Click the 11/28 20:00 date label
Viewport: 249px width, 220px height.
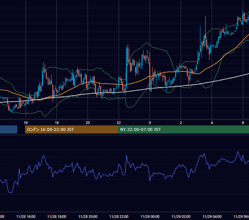[88, 216]
